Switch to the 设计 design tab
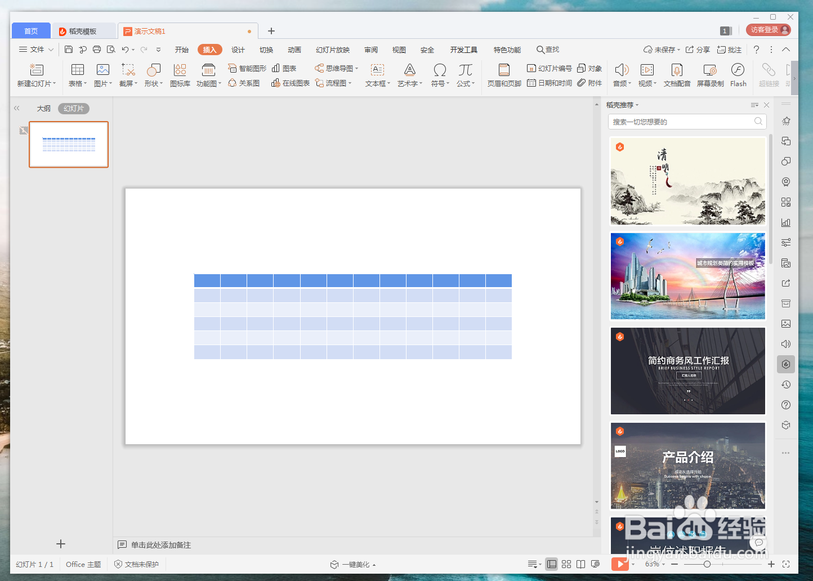 point(238,50)
